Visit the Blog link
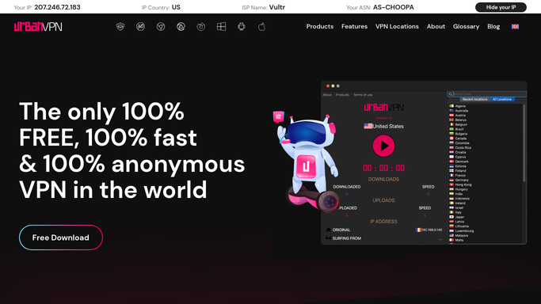 pyautogui.click(x=493, y=27)
